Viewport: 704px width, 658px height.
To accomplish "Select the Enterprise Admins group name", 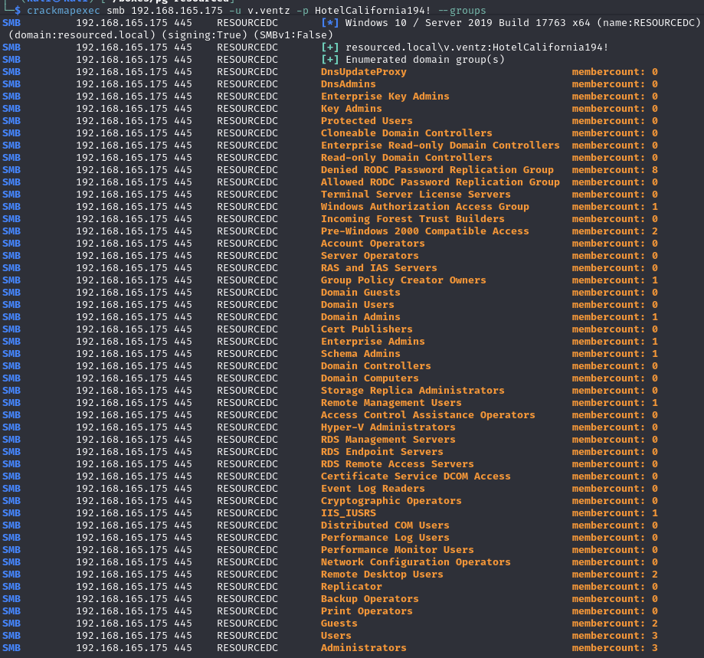I will (x=372, y=342).
